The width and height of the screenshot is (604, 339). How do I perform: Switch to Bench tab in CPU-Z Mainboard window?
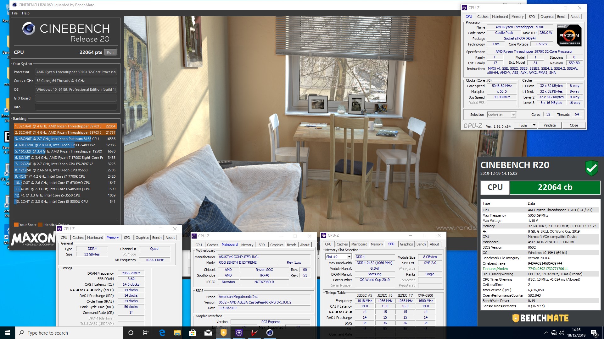(x=291, y=245)
